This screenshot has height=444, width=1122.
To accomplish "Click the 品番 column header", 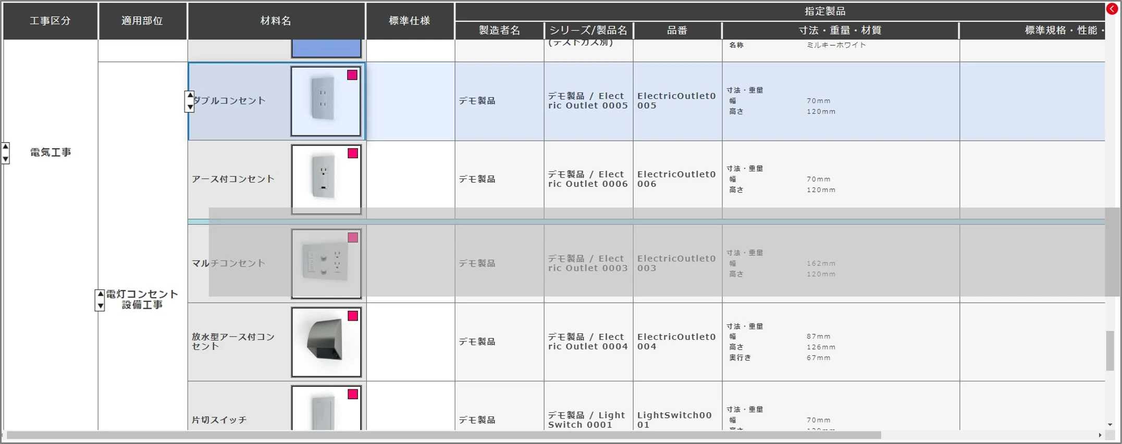I will (677, 30).
